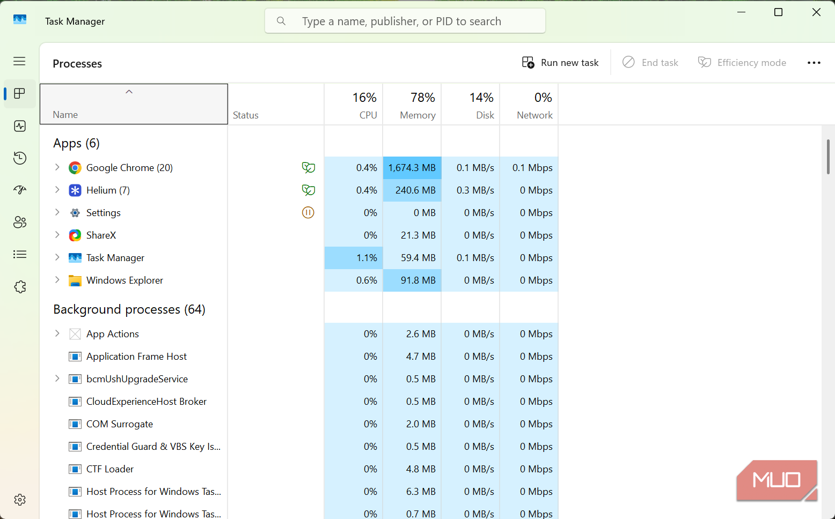
Task: Sort by the Status column header
Action: (x=276, y=104)
